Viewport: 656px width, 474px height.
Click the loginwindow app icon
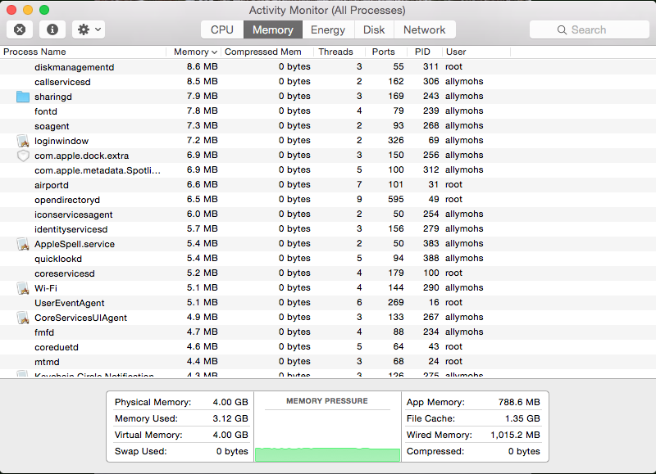point(23,141)
